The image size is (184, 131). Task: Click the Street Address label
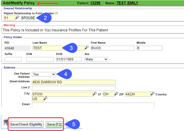click(19, 81)
